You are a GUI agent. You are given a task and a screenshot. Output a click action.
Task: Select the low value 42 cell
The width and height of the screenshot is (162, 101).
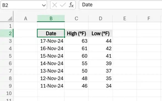point(100,48)
